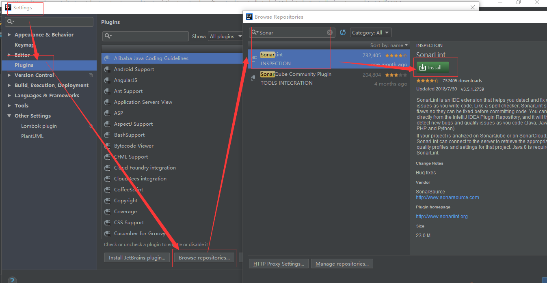Image resolution: width=547 pixels, height=283 pixels.
Task: Click the Settings sidebar search field
Action: click(x=49, y=22)
